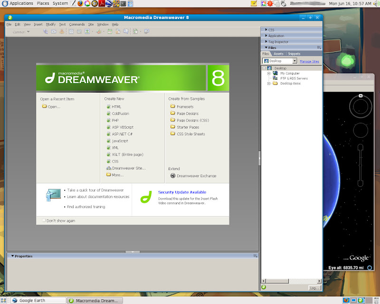Click the volume speaker icon in system tray
380x304 pixels.
coord(376,4)
